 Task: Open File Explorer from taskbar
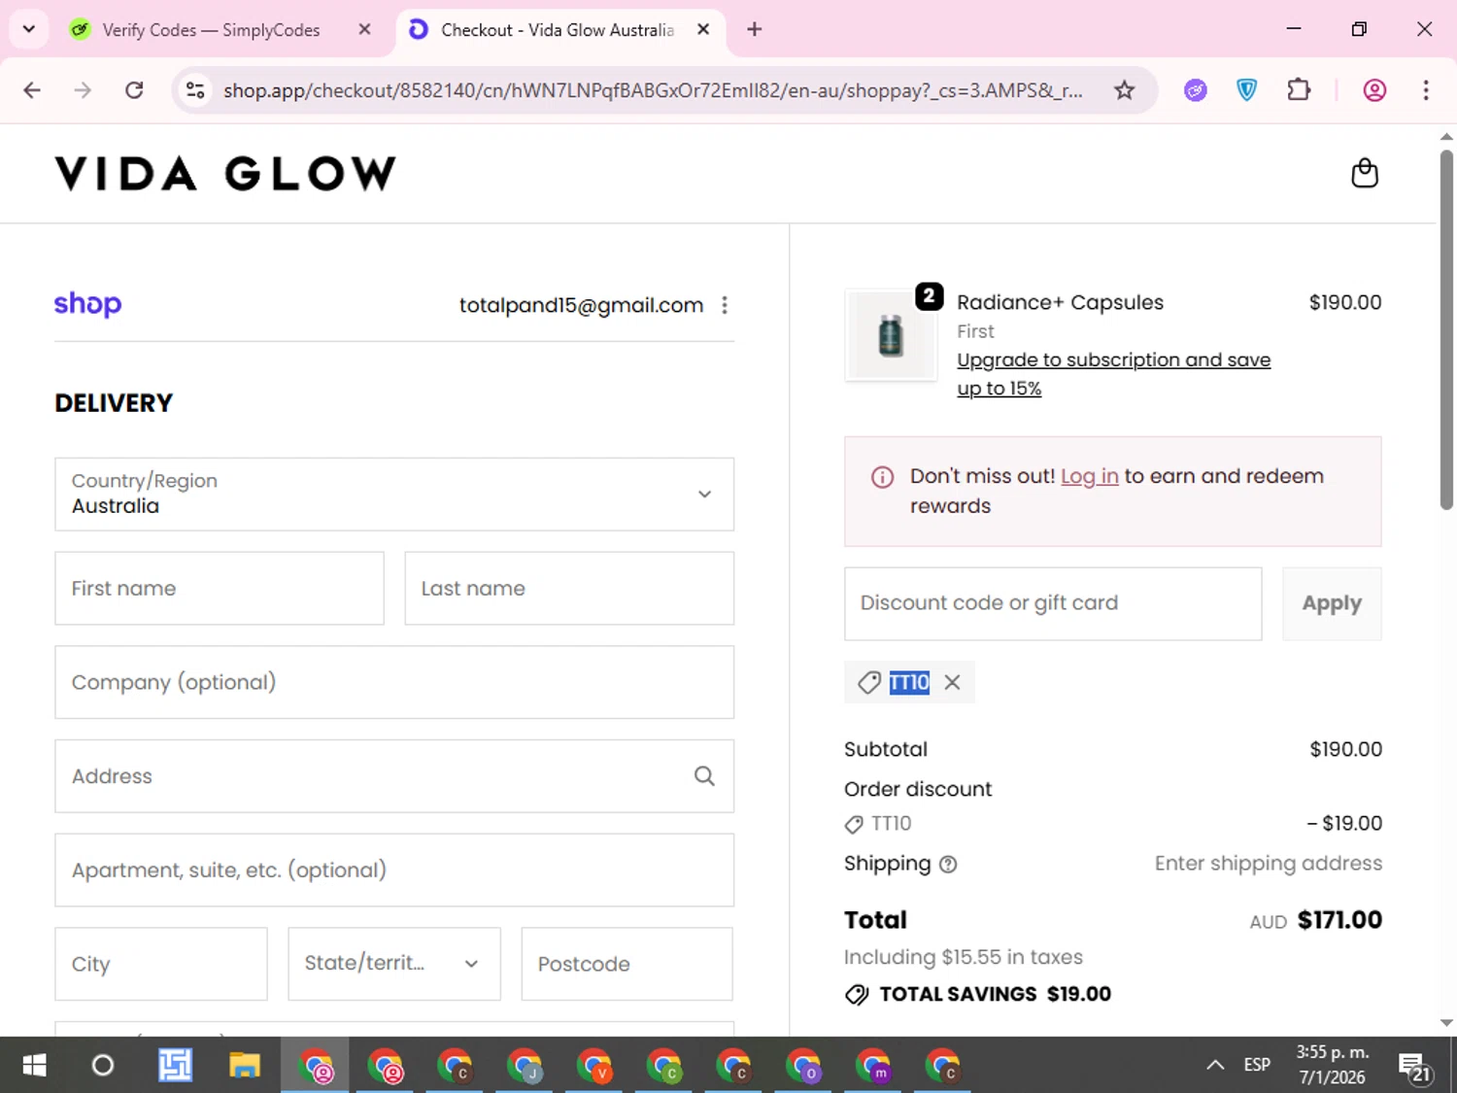tap(244, 1065)
